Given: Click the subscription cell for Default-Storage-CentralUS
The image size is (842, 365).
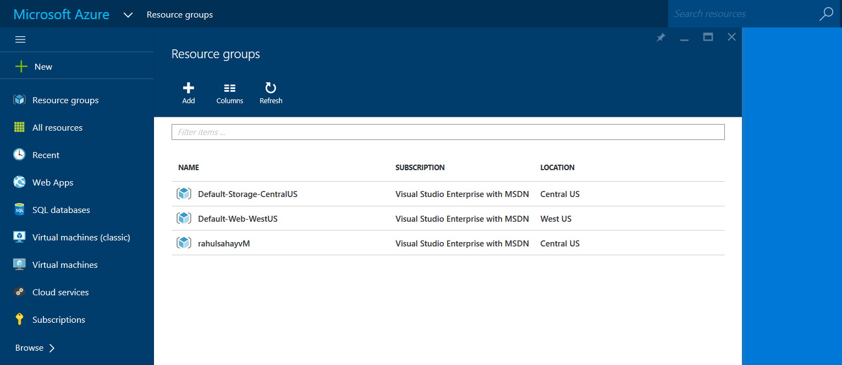Looking at the screenshot, I should coord(462,194).
